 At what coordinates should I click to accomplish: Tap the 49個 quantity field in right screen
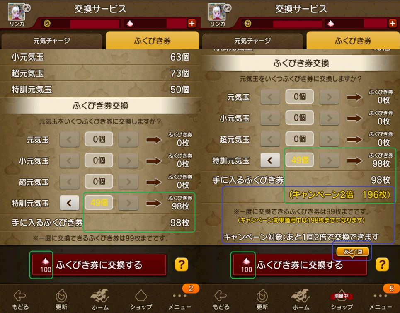click(x=300, y=160)
